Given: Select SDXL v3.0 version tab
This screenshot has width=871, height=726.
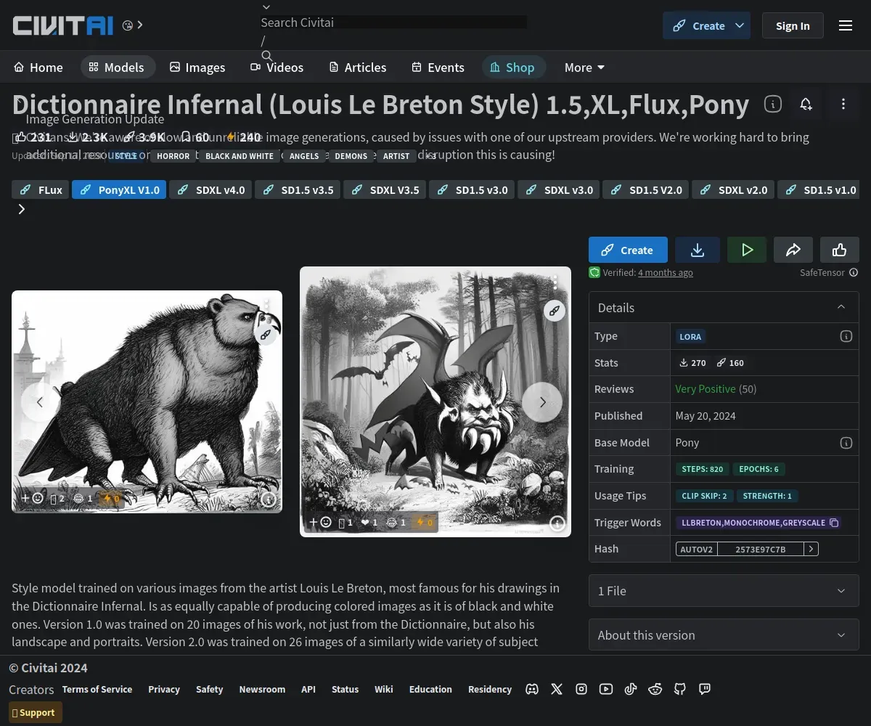Looking at the screenshot, I should (559, 189).
